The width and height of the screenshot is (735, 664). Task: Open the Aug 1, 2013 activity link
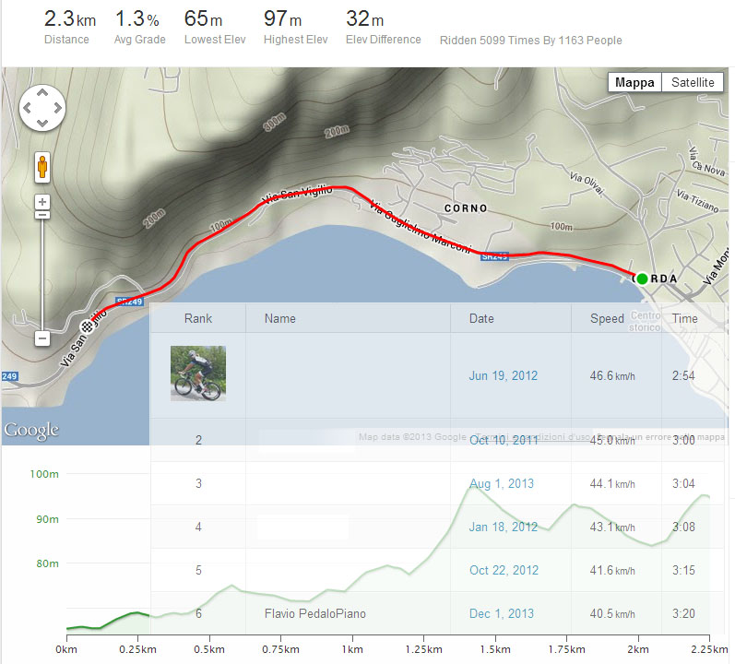click(501, 483)
